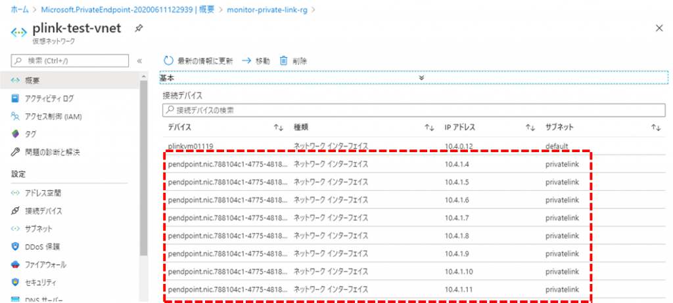673x303 pixels.
Task: Click the ファイアウォール cloud icon
Action: coord(16,264)
